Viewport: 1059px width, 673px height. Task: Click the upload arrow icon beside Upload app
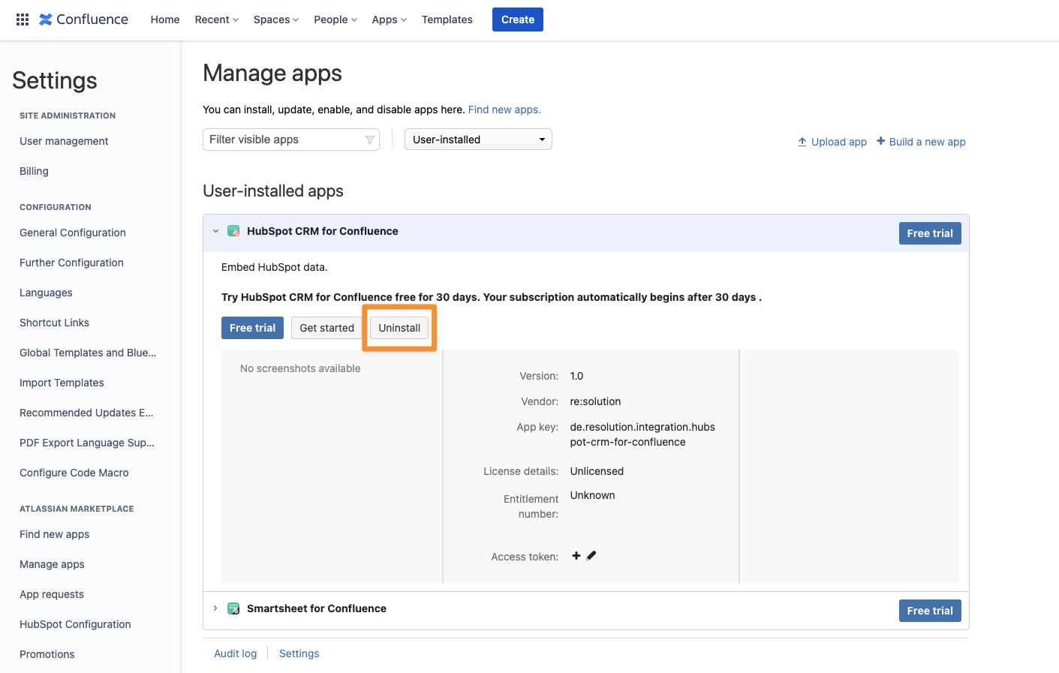[x=802, y=142]
